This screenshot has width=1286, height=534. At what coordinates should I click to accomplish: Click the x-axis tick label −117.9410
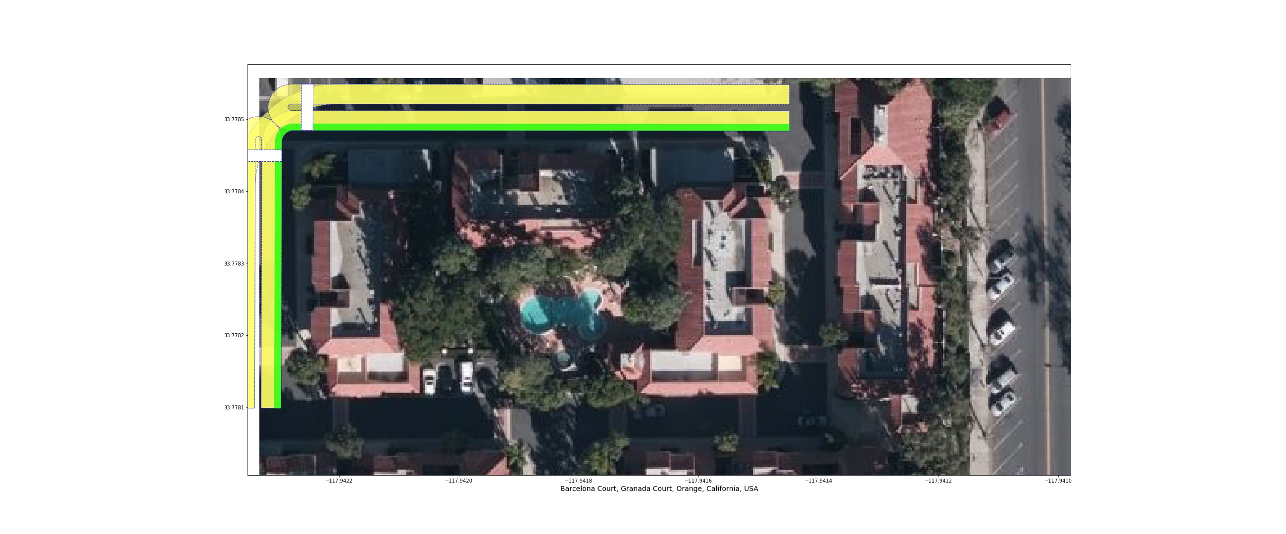[1058, 481]
